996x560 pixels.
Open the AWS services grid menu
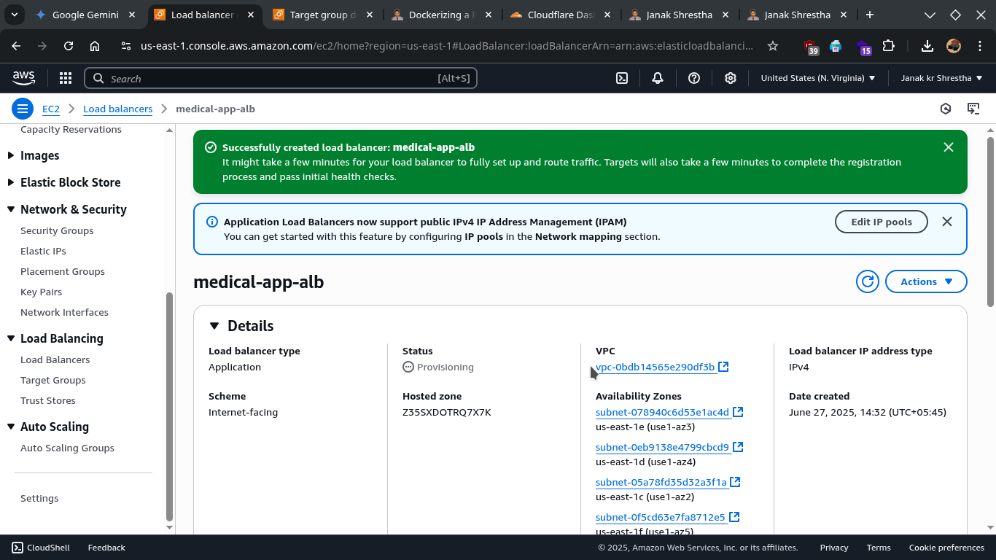[66, 78]
